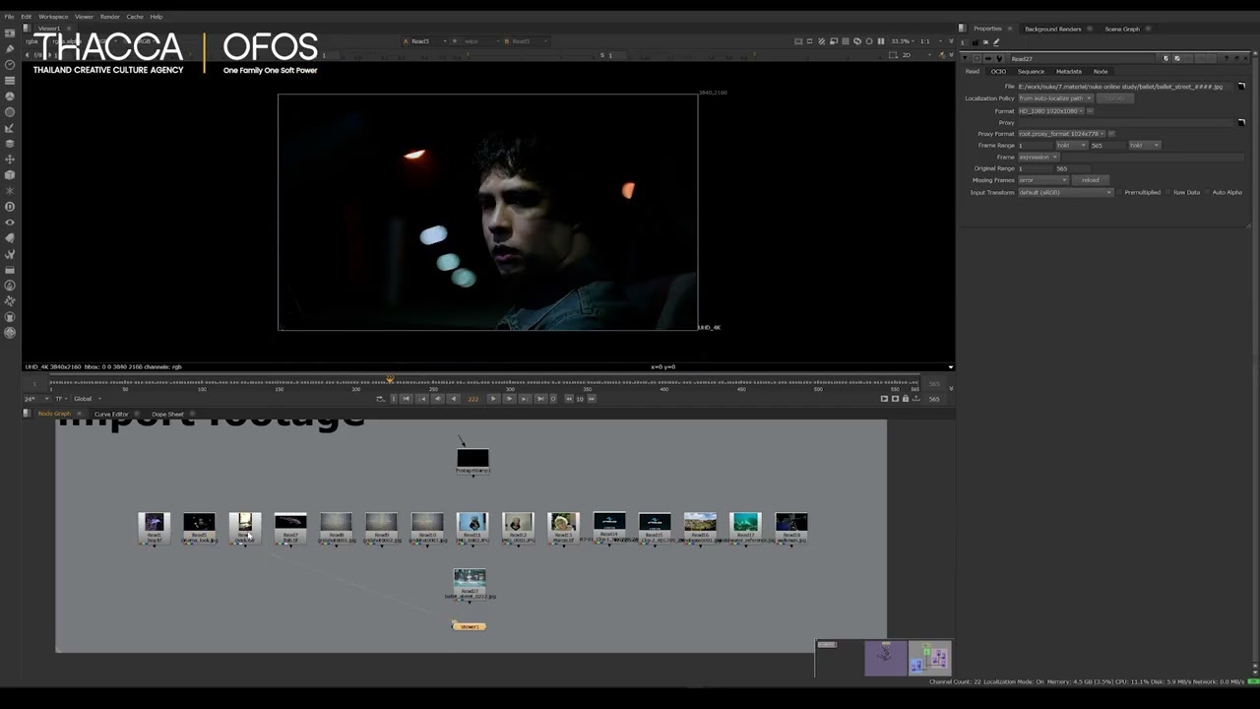Select the Read13 Marcie.tif node
The height and width of the screenshot is (709, 1260).
[x=564, y=528]
